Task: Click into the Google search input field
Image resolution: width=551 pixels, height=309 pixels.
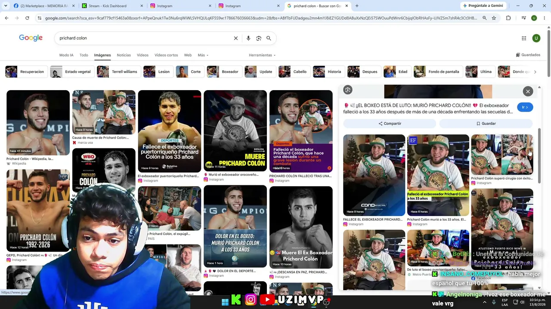Action: tap(145, 38)
